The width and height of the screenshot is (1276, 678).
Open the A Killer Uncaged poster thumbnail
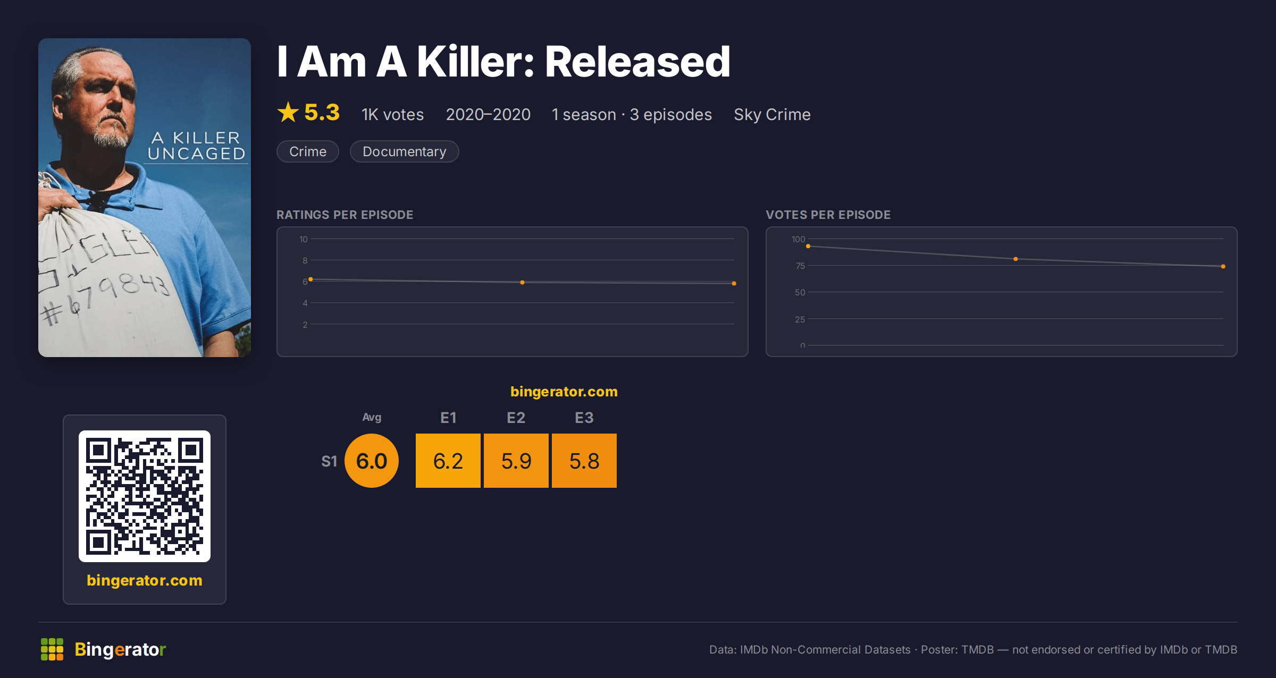[x=145, y=198]
